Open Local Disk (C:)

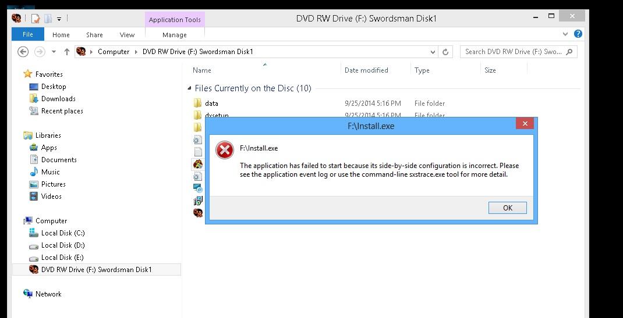point(63,233)
